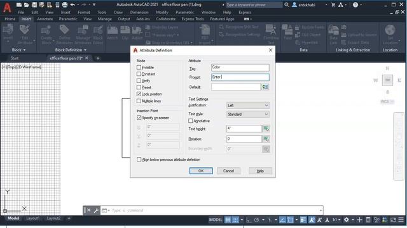This screenshot has width=407, height=228.
Task: Click the pick Text height icon
Action: [x=266, y=129]
